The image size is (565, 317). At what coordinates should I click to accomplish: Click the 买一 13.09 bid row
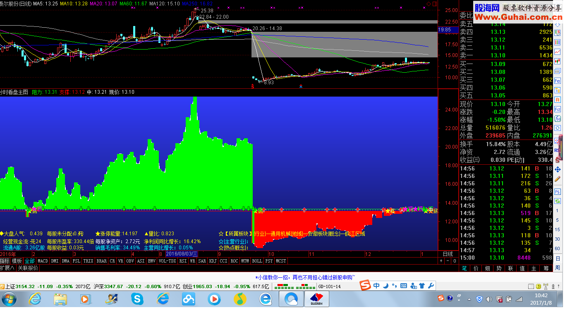pos(506,64)
